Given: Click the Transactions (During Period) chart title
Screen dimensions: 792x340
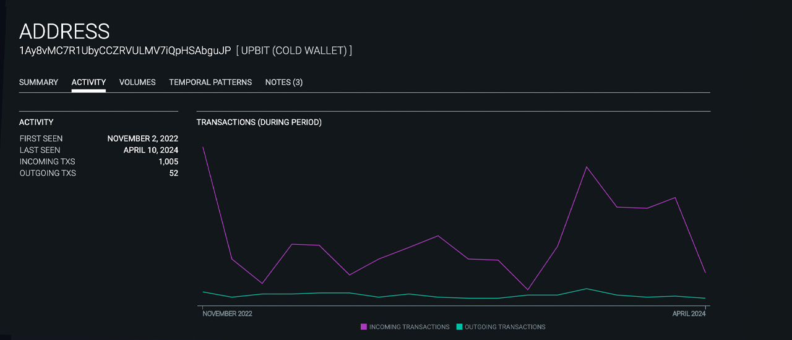Looking at the screenshot, I should click(259, 122).
